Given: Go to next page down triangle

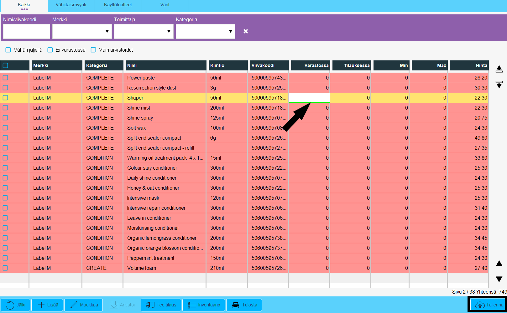Looking at the screenshot, I should (x=499, y=279).
